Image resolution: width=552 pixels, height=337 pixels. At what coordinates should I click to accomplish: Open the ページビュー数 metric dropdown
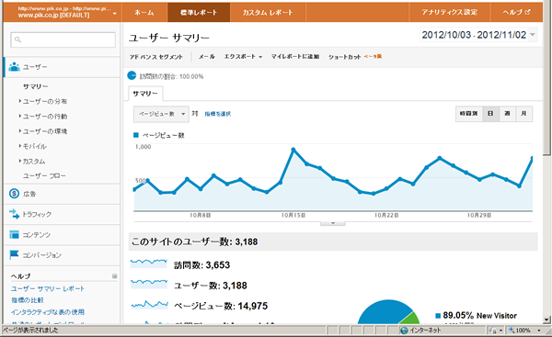point(161,114)
